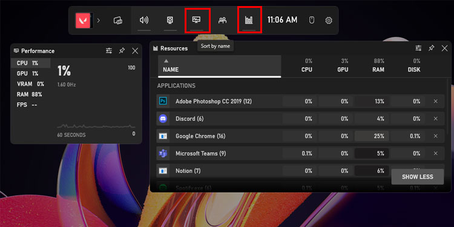Click the Performance usage graph
This screenshot has width=454, height=227.
pyautogui.click(x=96, y=127)
